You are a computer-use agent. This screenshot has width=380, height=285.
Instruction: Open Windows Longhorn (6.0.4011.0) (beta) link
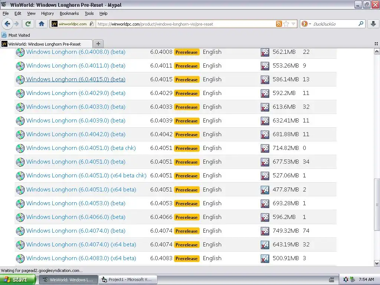[x=76, y=66]
